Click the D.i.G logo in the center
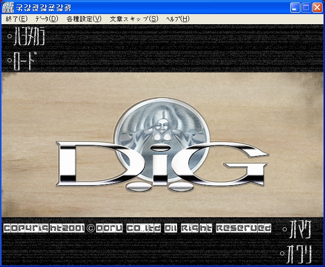325x267 pixels. pos(162,144)
